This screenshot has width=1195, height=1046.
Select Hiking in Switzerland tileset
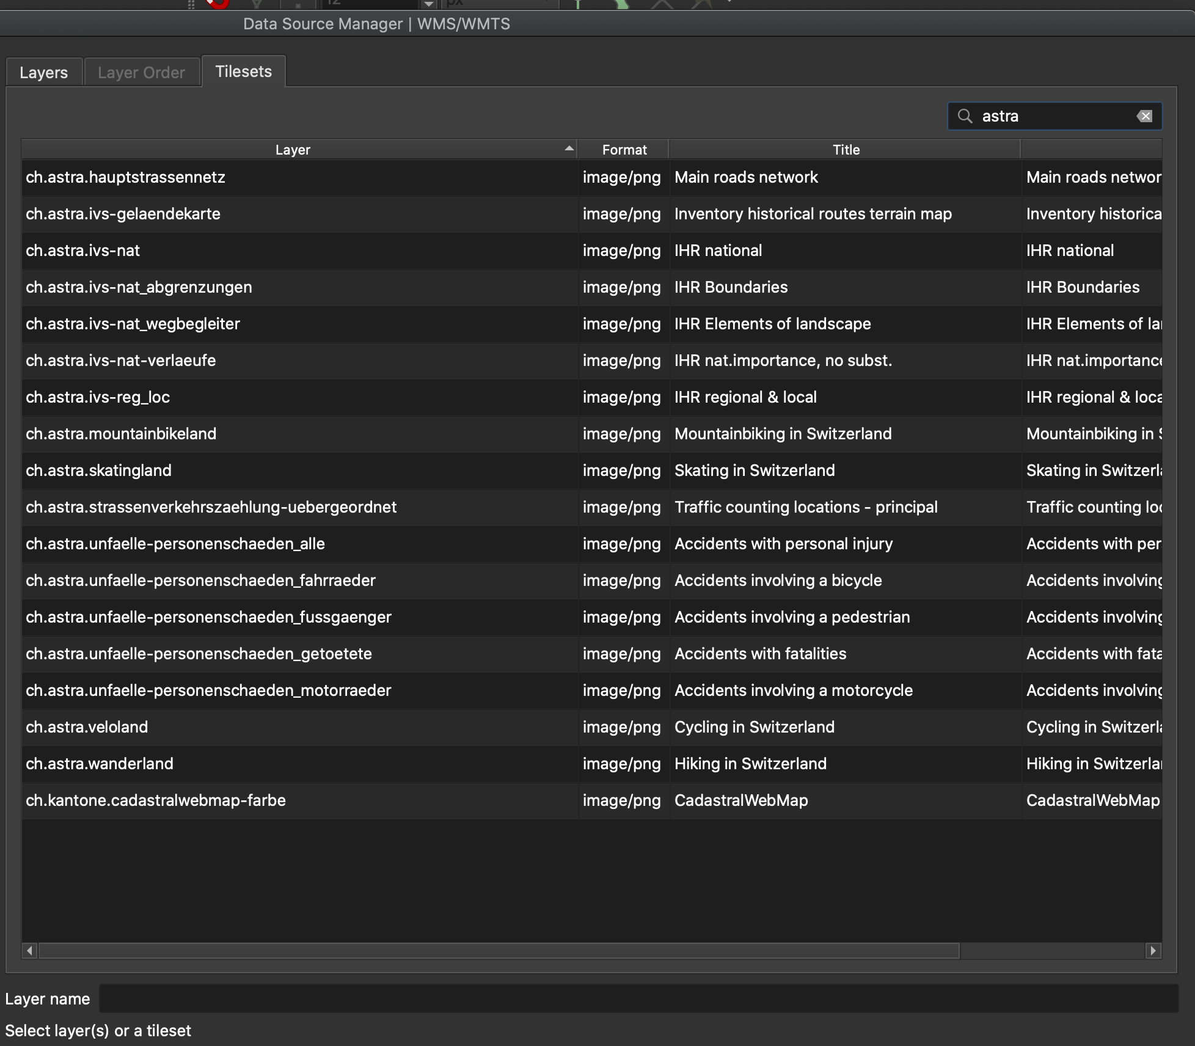750,764
